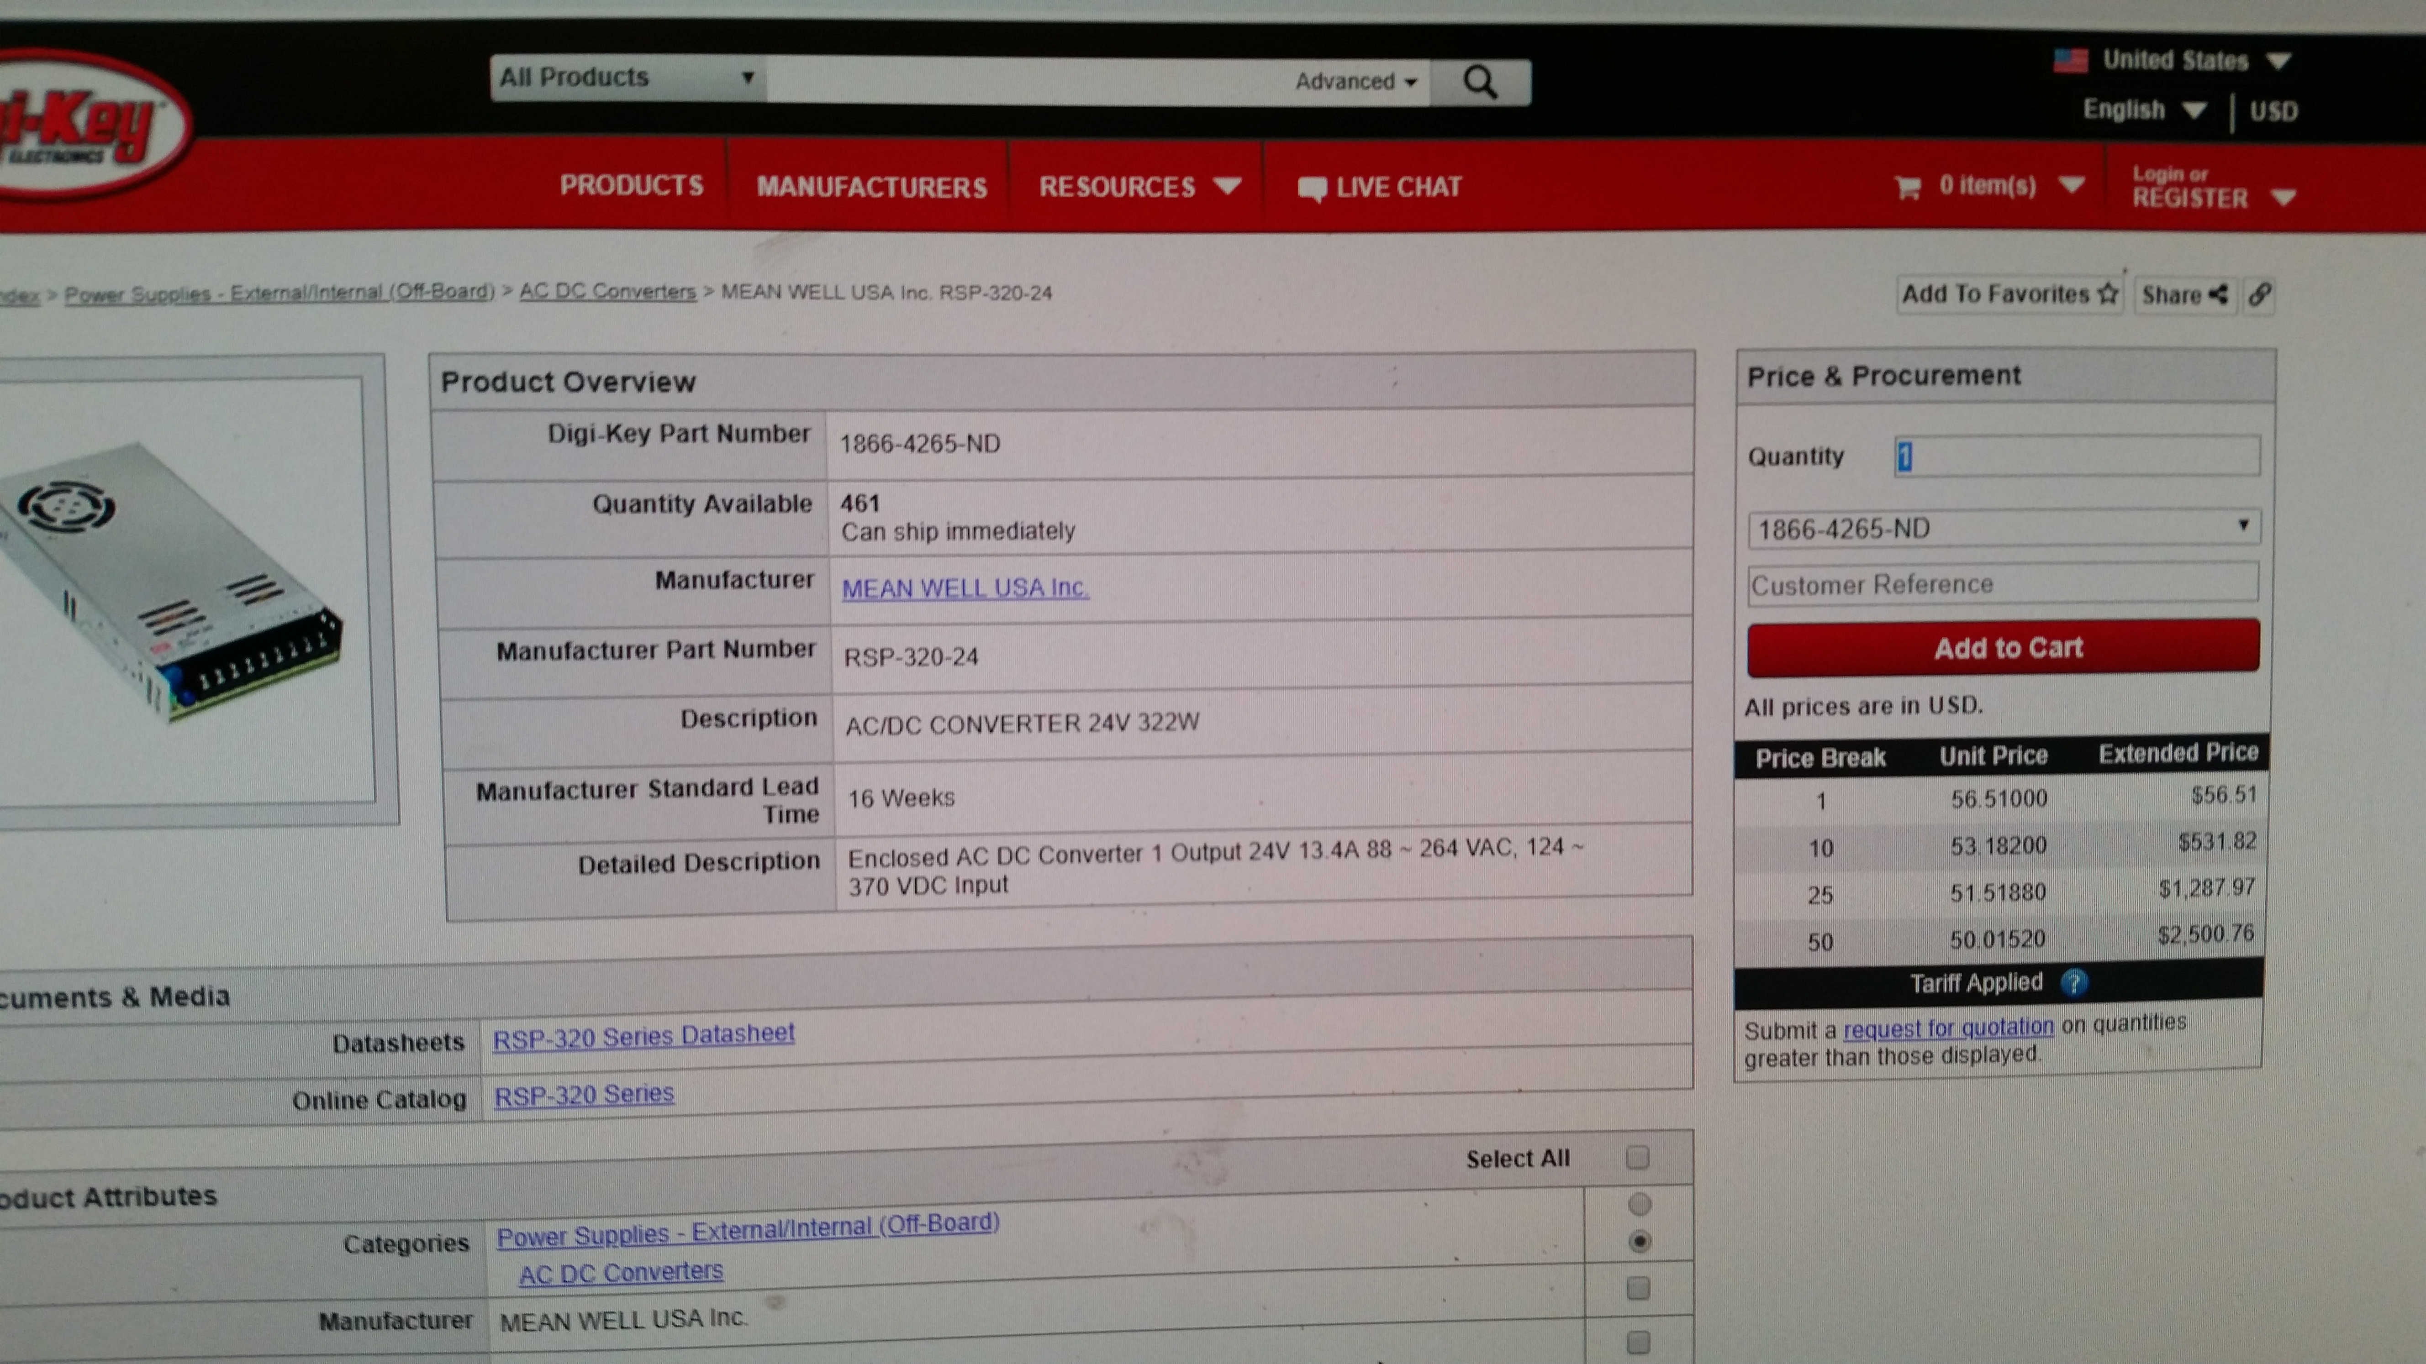Viewport: 2426px width, 1364px height.
Task: Click the AC DC Converters breadcrumb link
Action: click(x=607, y=292)
